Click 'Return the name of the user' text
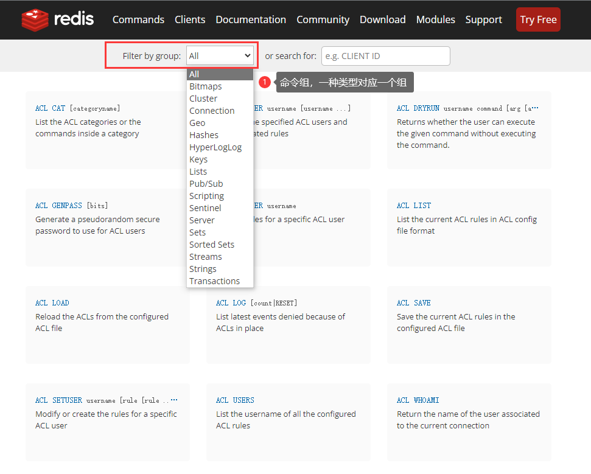 tap(468, 420)
